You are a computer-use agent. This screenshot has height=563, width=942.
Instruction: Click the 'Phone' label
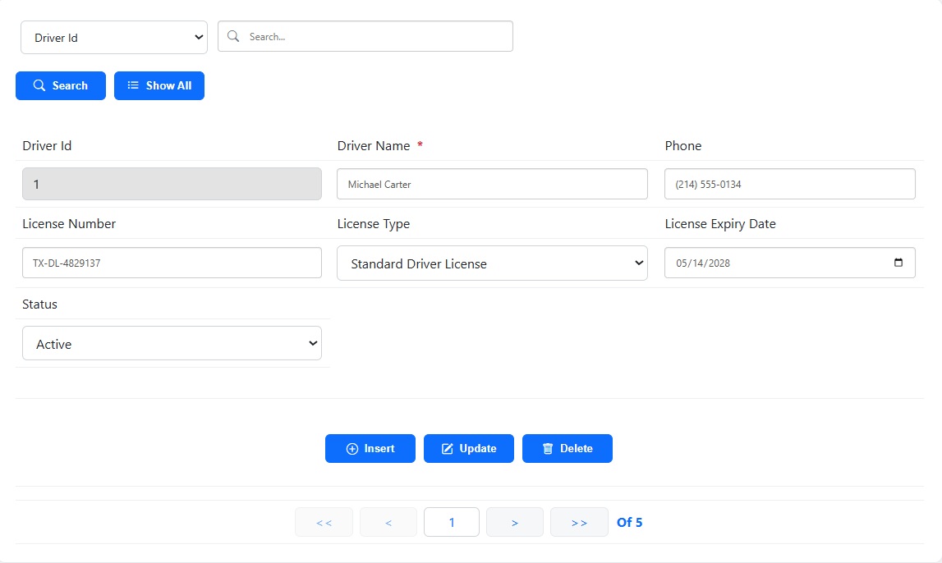tap(683, 146)
